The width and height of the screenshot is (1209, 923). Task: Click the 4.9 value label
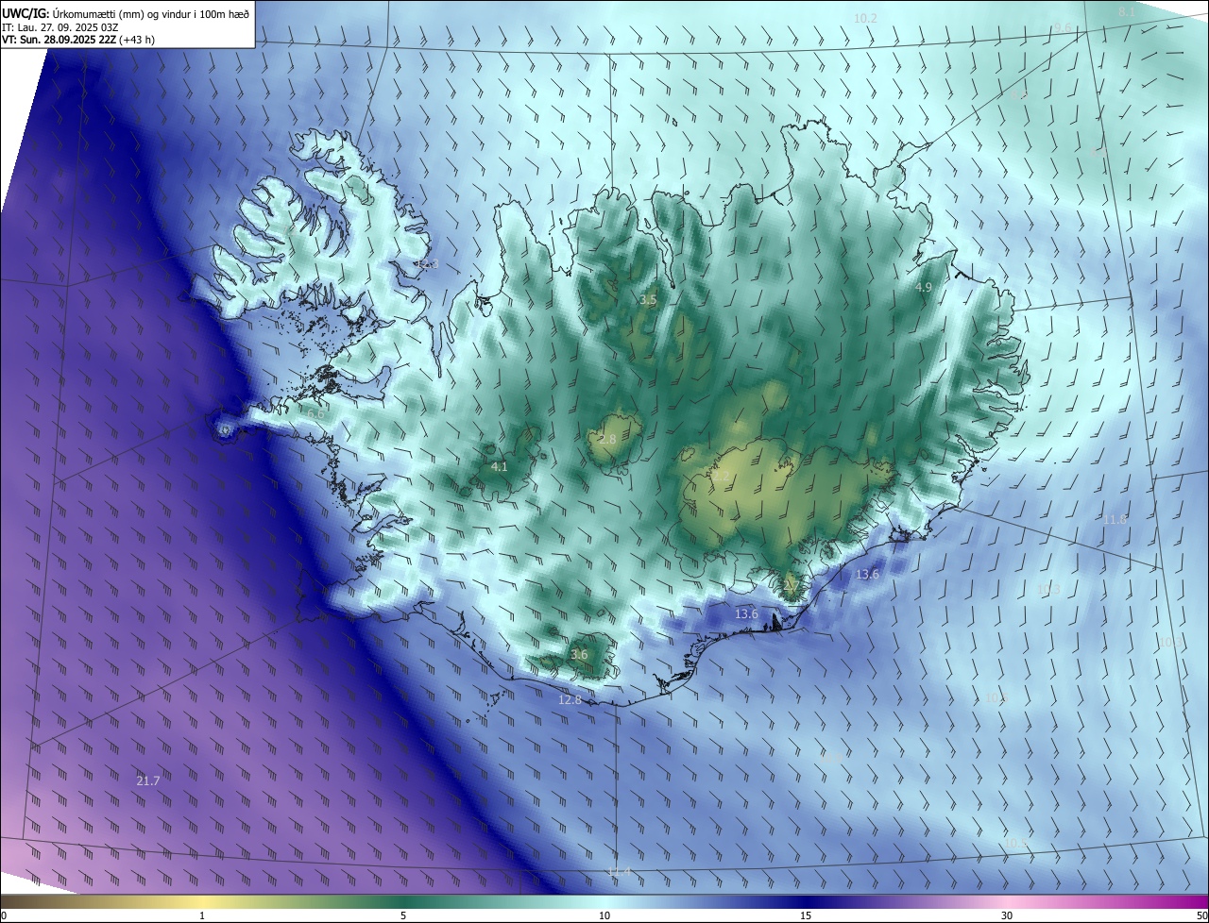(x=924, y=287)
